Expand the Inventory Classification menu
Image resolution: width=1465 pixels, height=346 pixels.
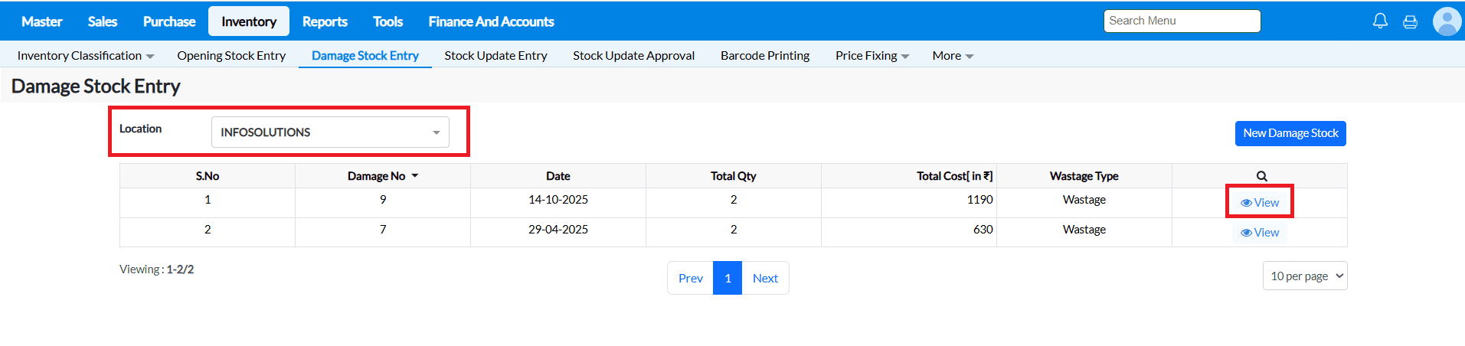[x=86, y=56]
